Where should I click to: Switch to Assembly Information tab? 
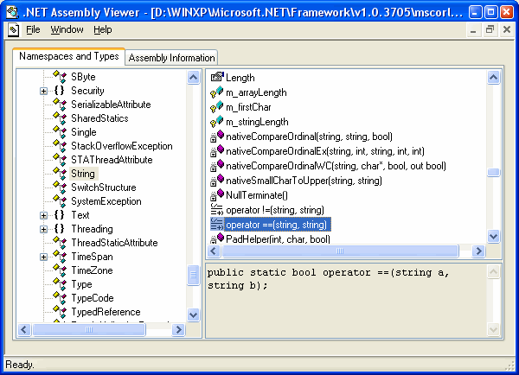pos(171,58)
